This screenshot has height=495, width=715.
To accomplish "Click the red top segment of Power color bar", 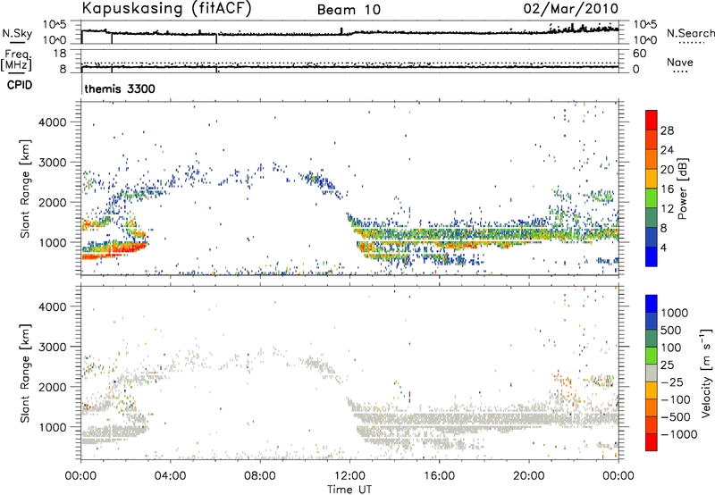I will point(652,121).
